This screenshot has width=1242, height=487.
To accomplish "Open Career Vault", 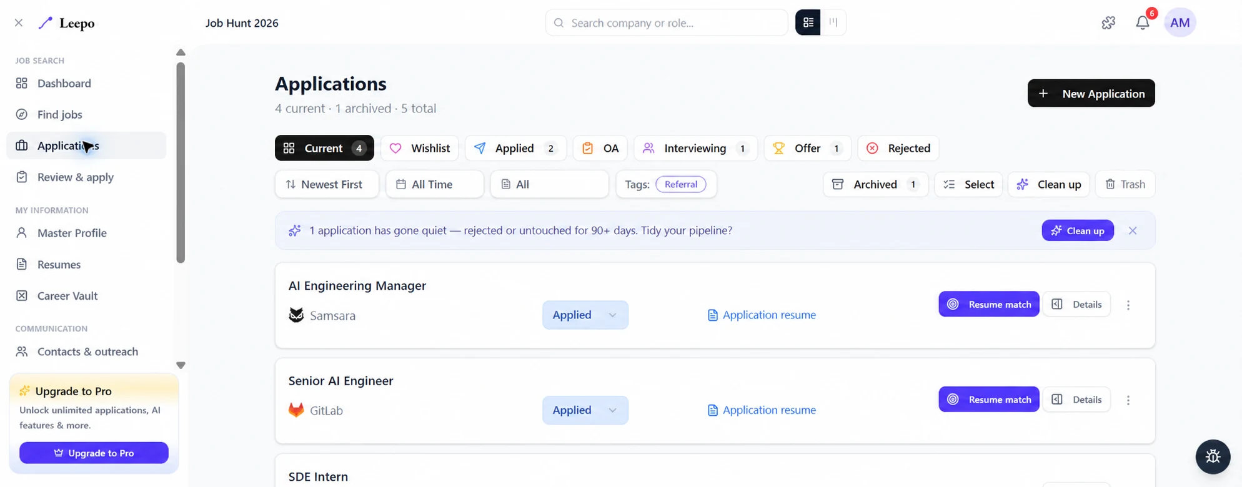I will point(86,295).
